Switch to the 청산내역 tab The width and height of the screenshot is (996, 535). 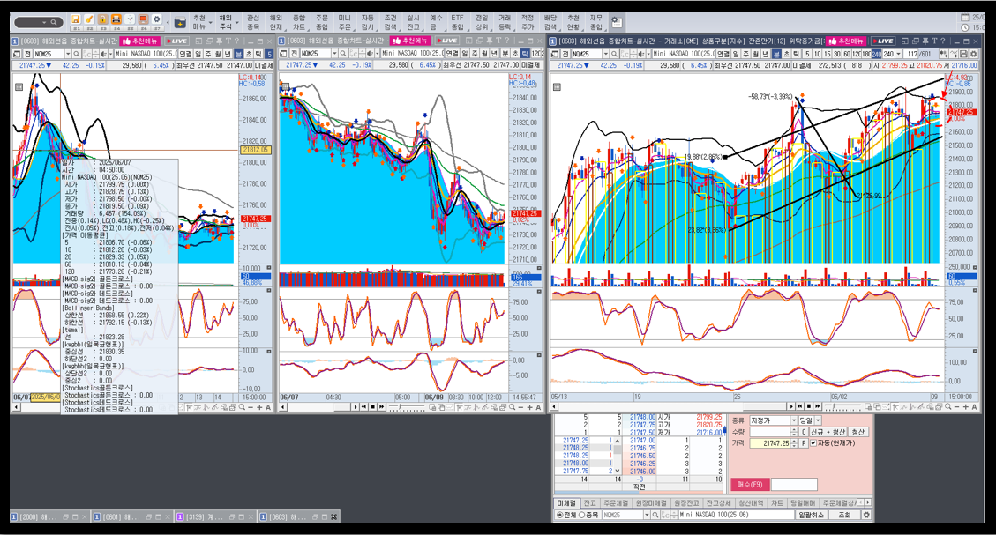click(752, 502)
